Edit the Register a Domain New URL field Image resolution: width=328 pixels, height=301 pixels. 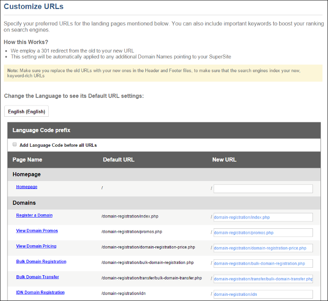click(x=263, y=217)
